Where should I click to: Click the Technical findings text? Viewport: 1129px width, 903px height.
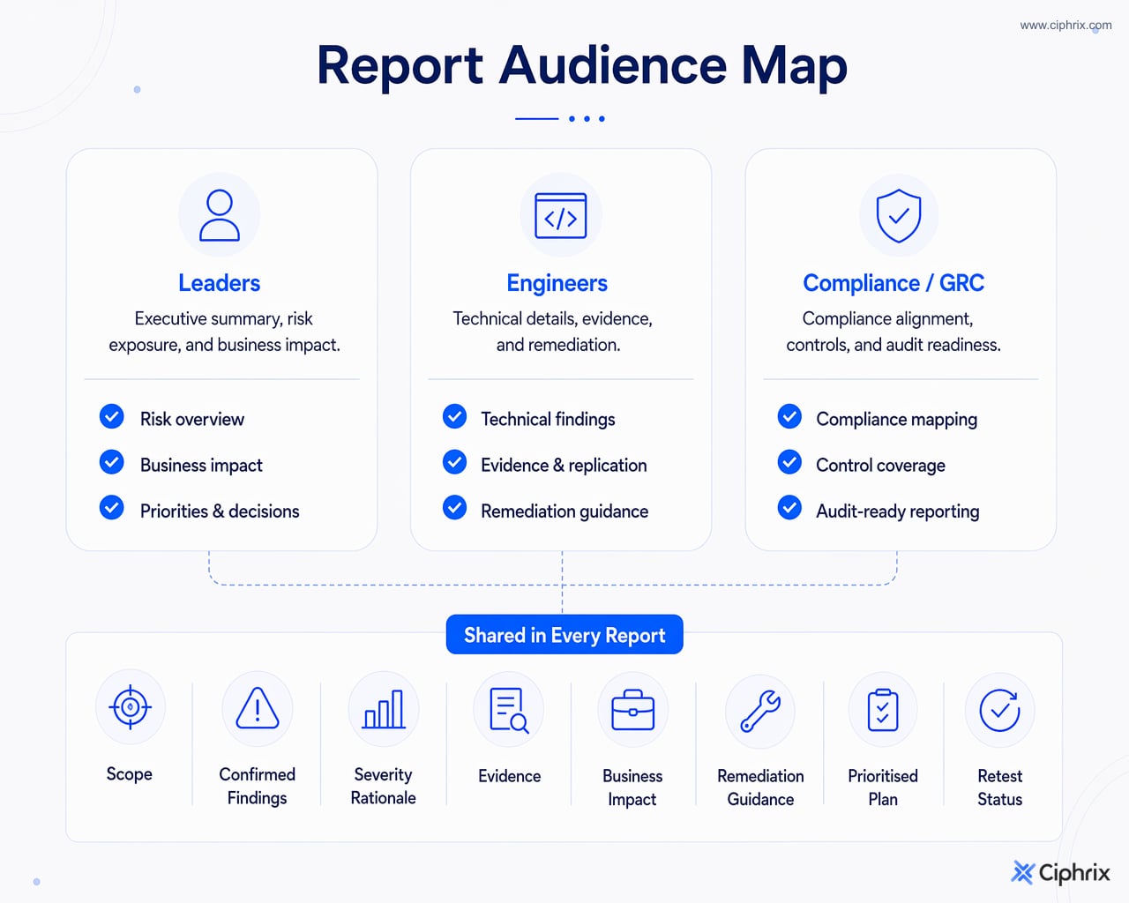point(548,420)
